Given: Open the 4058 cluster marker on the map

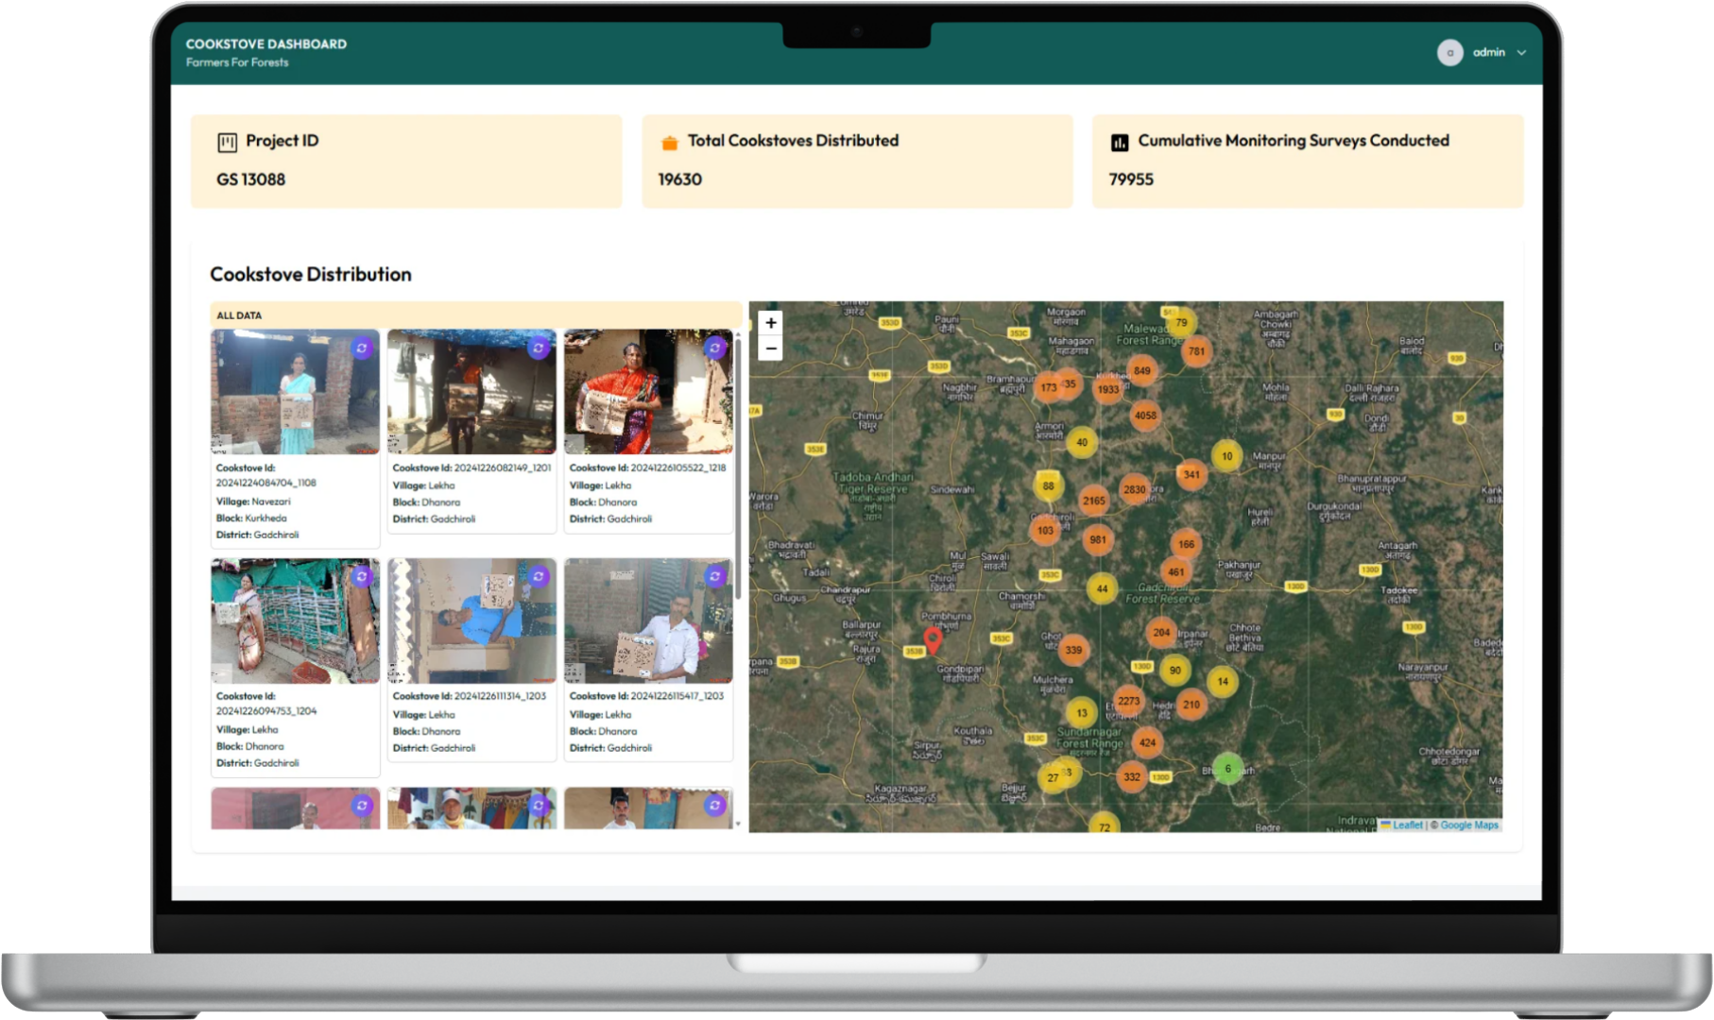Looking at the screenshot, I should 1145,416.
